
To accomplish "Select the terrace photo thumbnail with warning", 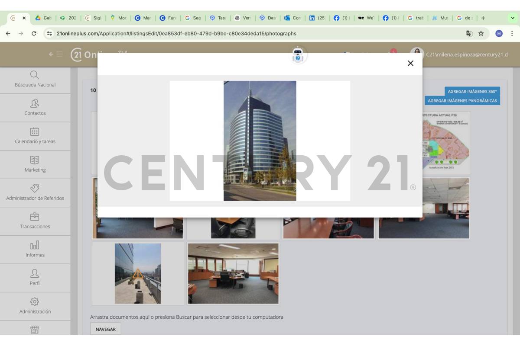I will [138, 273].
